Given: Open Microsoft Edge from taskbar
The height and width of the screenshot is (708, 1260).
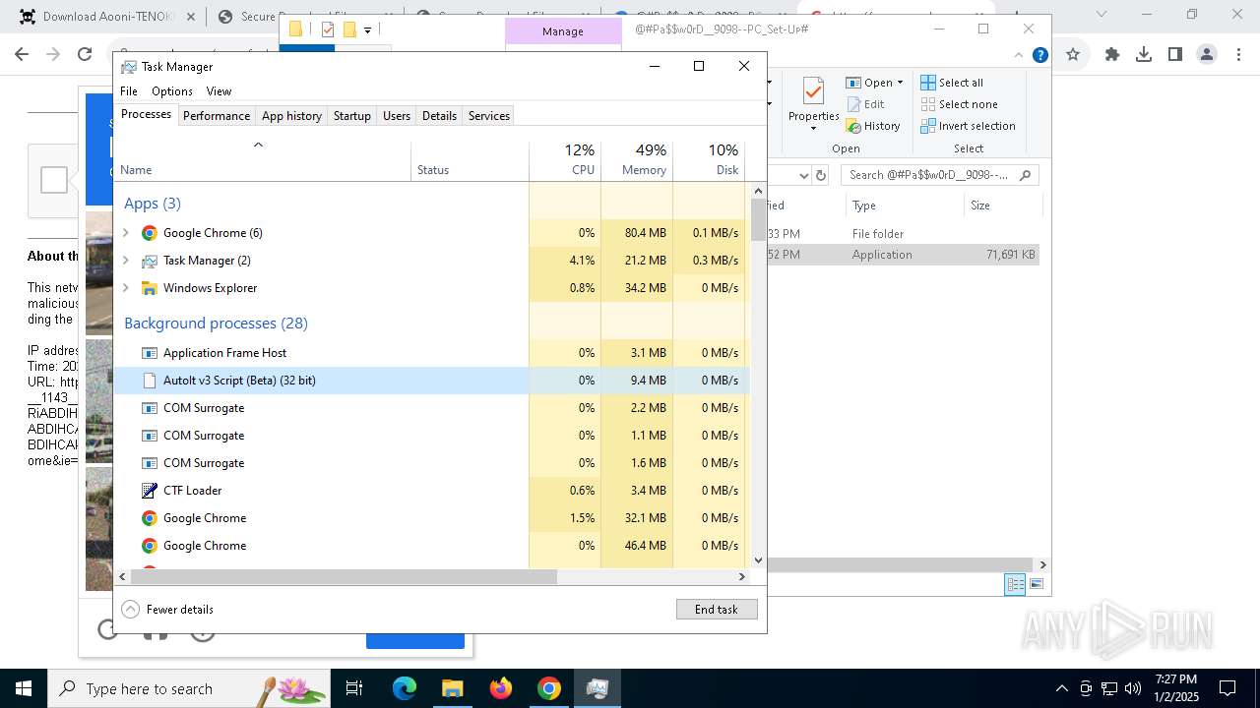Looking at the screenshot, I should (405, 688).
